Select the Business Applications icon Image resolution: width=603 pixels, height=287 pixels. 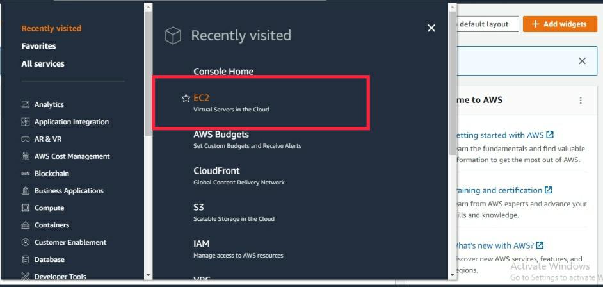(26, 191)
